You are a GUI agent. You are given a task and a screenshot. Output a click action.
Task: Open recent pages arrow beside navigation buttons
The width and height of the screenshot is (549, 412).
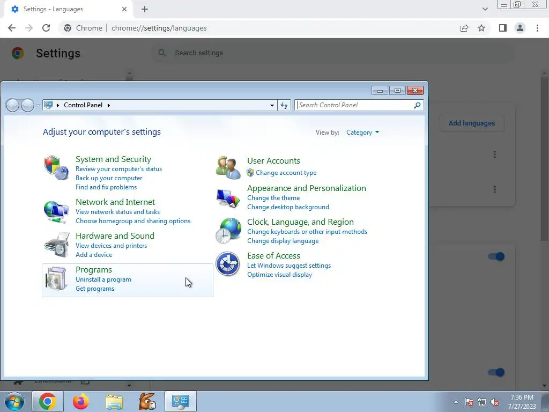[x=38, y=105]
